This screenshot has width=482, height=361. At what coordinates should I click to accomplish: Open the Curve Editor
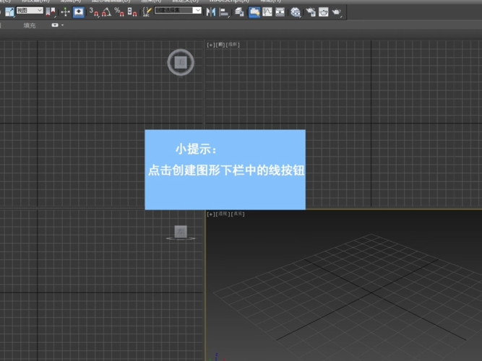tap(267, 12)
